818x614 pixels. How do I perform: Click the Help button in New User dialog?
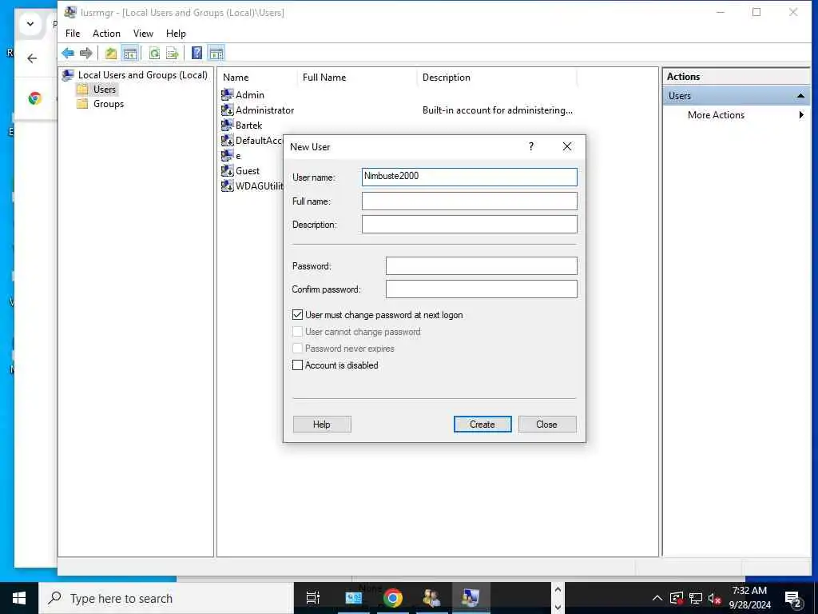322,425
